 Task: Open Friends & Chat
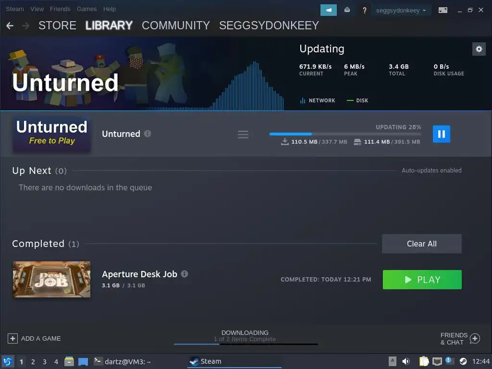pyautogui.click(x=460, y=339)
